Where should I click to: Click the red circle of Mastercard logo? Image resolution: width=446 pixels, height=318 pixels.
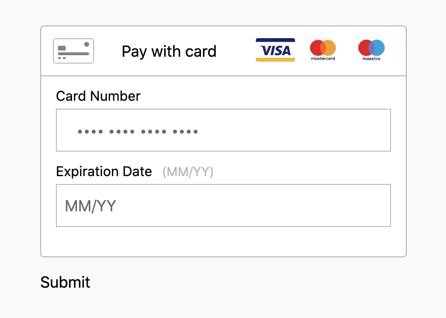(x=316, y=48)
